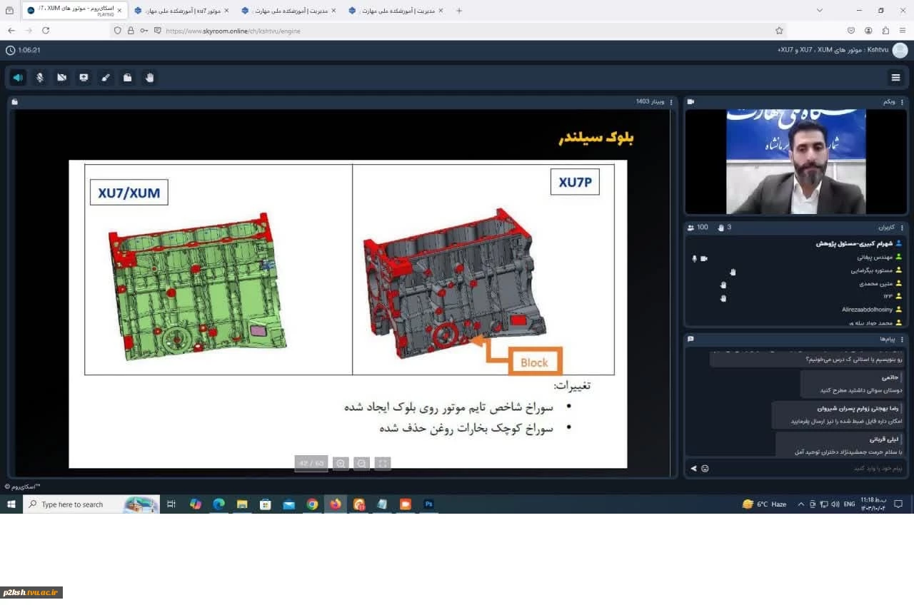Select the whiteboard brush tool
Viewport: 914px width, 605px height.
tap(106, 78)
